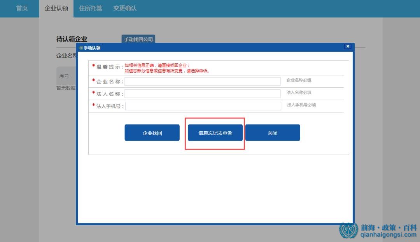This screenshot has width=420, height=242.
Task: Click the 手动找回公司 button
Action: tap(138, 39)
